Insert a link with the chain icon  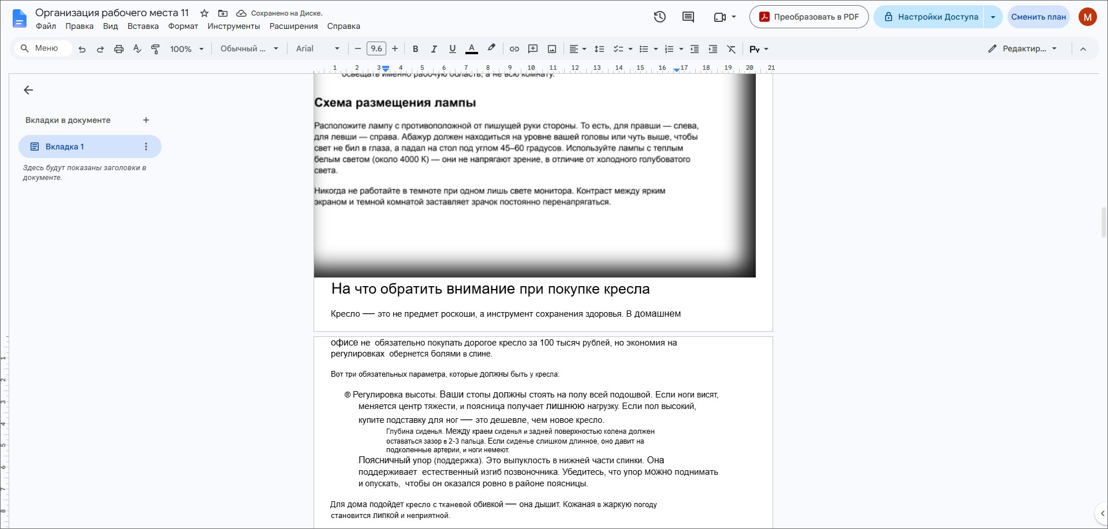coord(514,49)
